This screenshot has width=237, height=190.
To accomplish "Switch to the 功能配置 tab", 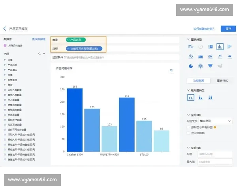I will point(198,80).
